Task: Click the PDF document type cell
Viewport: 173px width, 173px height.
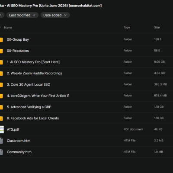Action: coord(133,129)
